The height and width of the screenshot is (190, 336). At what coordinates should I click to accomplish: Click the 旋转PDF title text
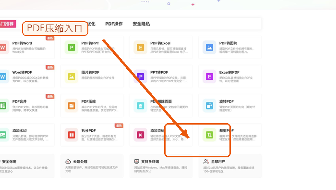tap(227, 101)
